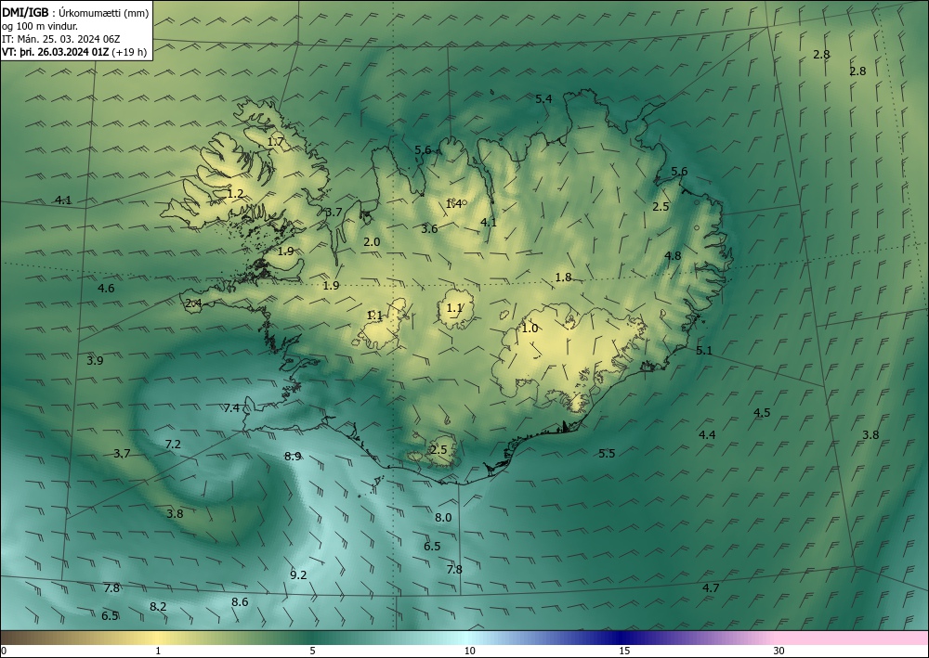
Task: Click the pink end of the color scale
Action: pos(853,638)
